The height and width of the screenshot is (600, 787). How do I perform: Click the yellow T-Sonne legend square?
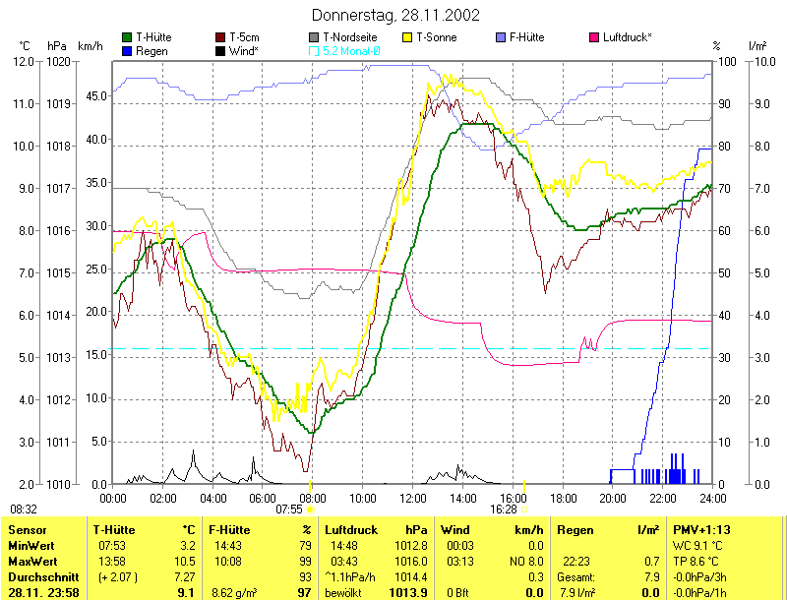coord(407,37)
